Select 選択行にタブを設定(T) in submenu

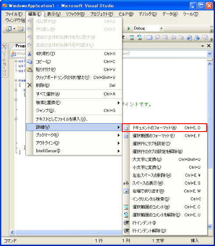tap(165, 143)
